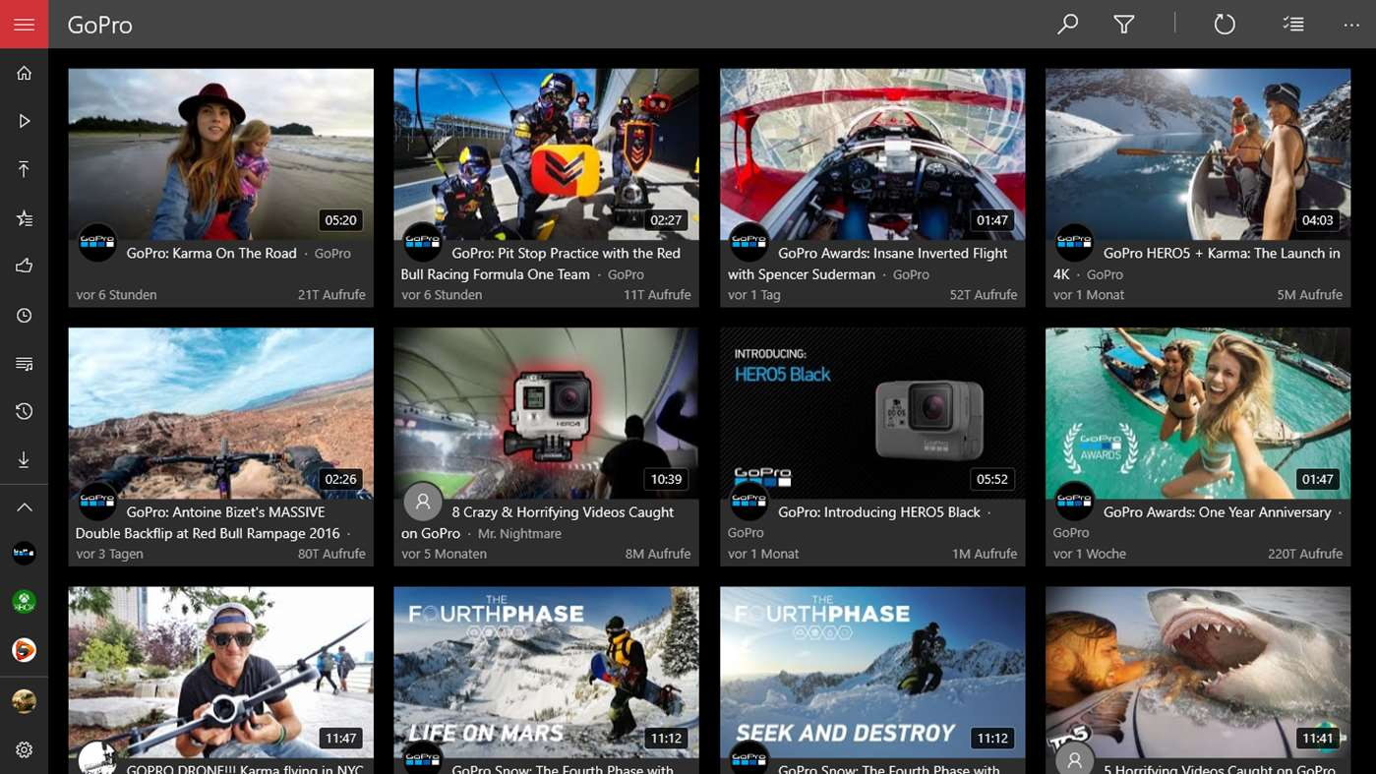This screenshot has height=774, width=1376.
Task: Open the download arrow icon in sidebar
Action: tap(24, 459)
